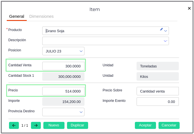This screenshot has height=134, width=194.
Task: Go to previous item with left arrow
Action: pos(14,125)
